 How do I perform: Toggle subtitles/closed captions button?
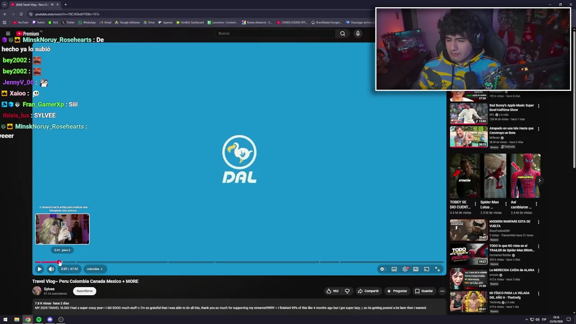[x=394, y=269]
